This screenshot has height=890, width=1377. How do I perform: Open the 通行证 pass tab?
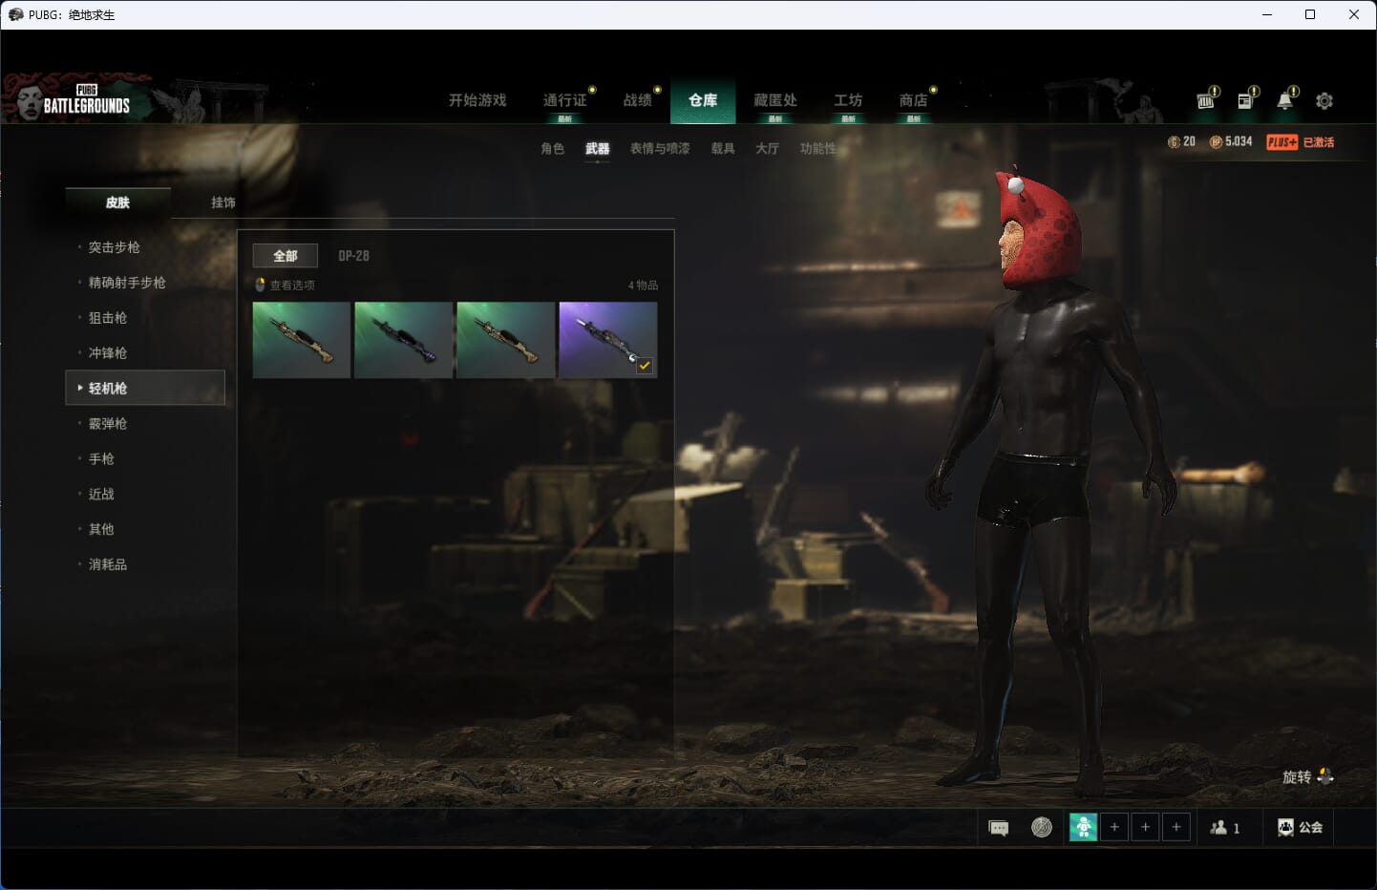(x=564, y=100)
